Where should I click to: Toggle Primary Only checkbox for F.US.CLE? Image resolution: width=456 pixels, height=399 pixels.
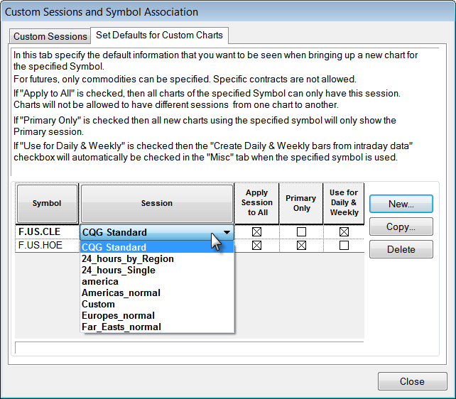click(x=302, y=232)
